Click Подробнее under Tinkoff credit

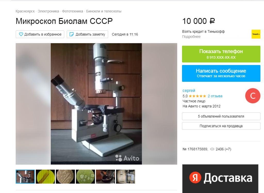[191, 37]
